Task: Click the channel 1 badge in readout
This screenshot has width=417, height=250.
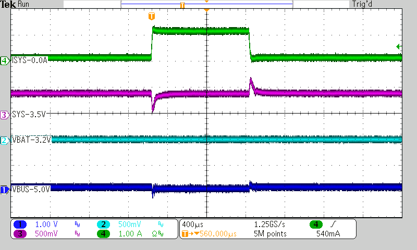Action: click(20, 224)
